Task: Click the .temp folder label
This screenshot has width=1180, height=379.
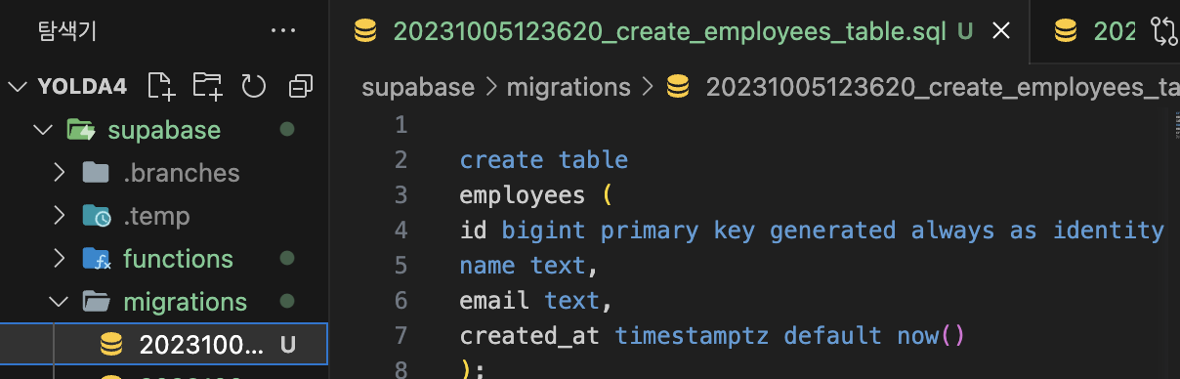Action: pos(156,216)
